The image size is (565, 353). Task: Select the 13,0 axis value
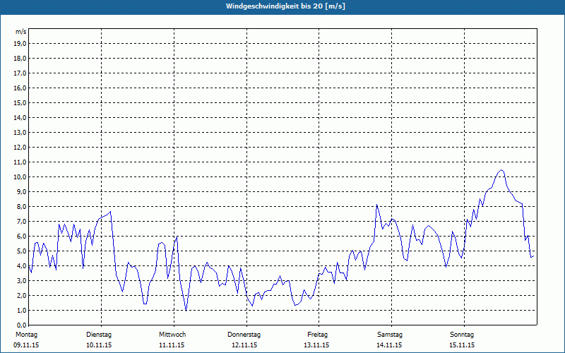pos(19,133)
